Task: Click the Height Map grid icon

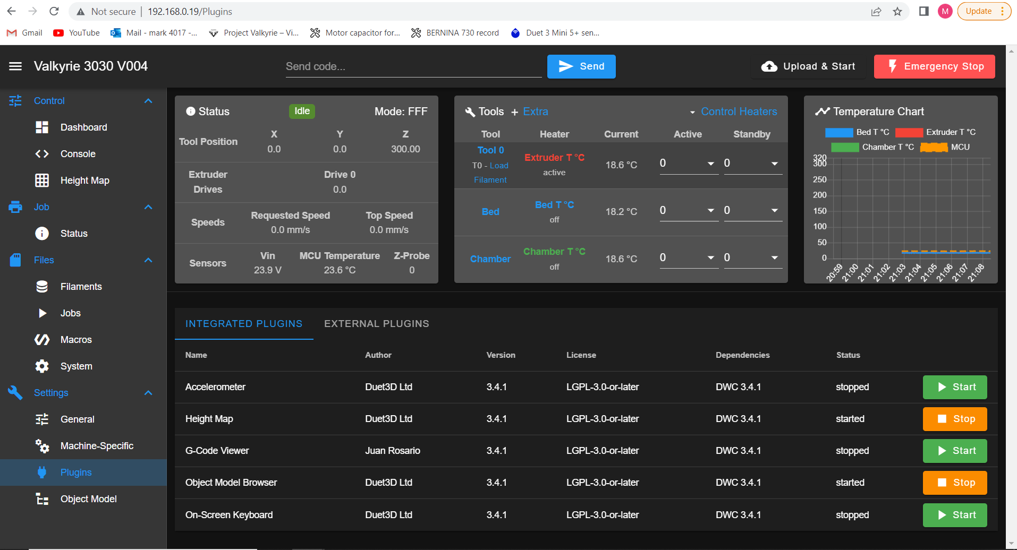Action: point(42,181)
